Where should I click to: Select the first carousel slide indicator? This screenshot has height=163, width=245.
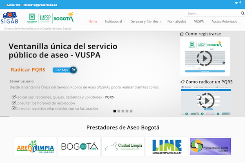click(x=115, y=111)
